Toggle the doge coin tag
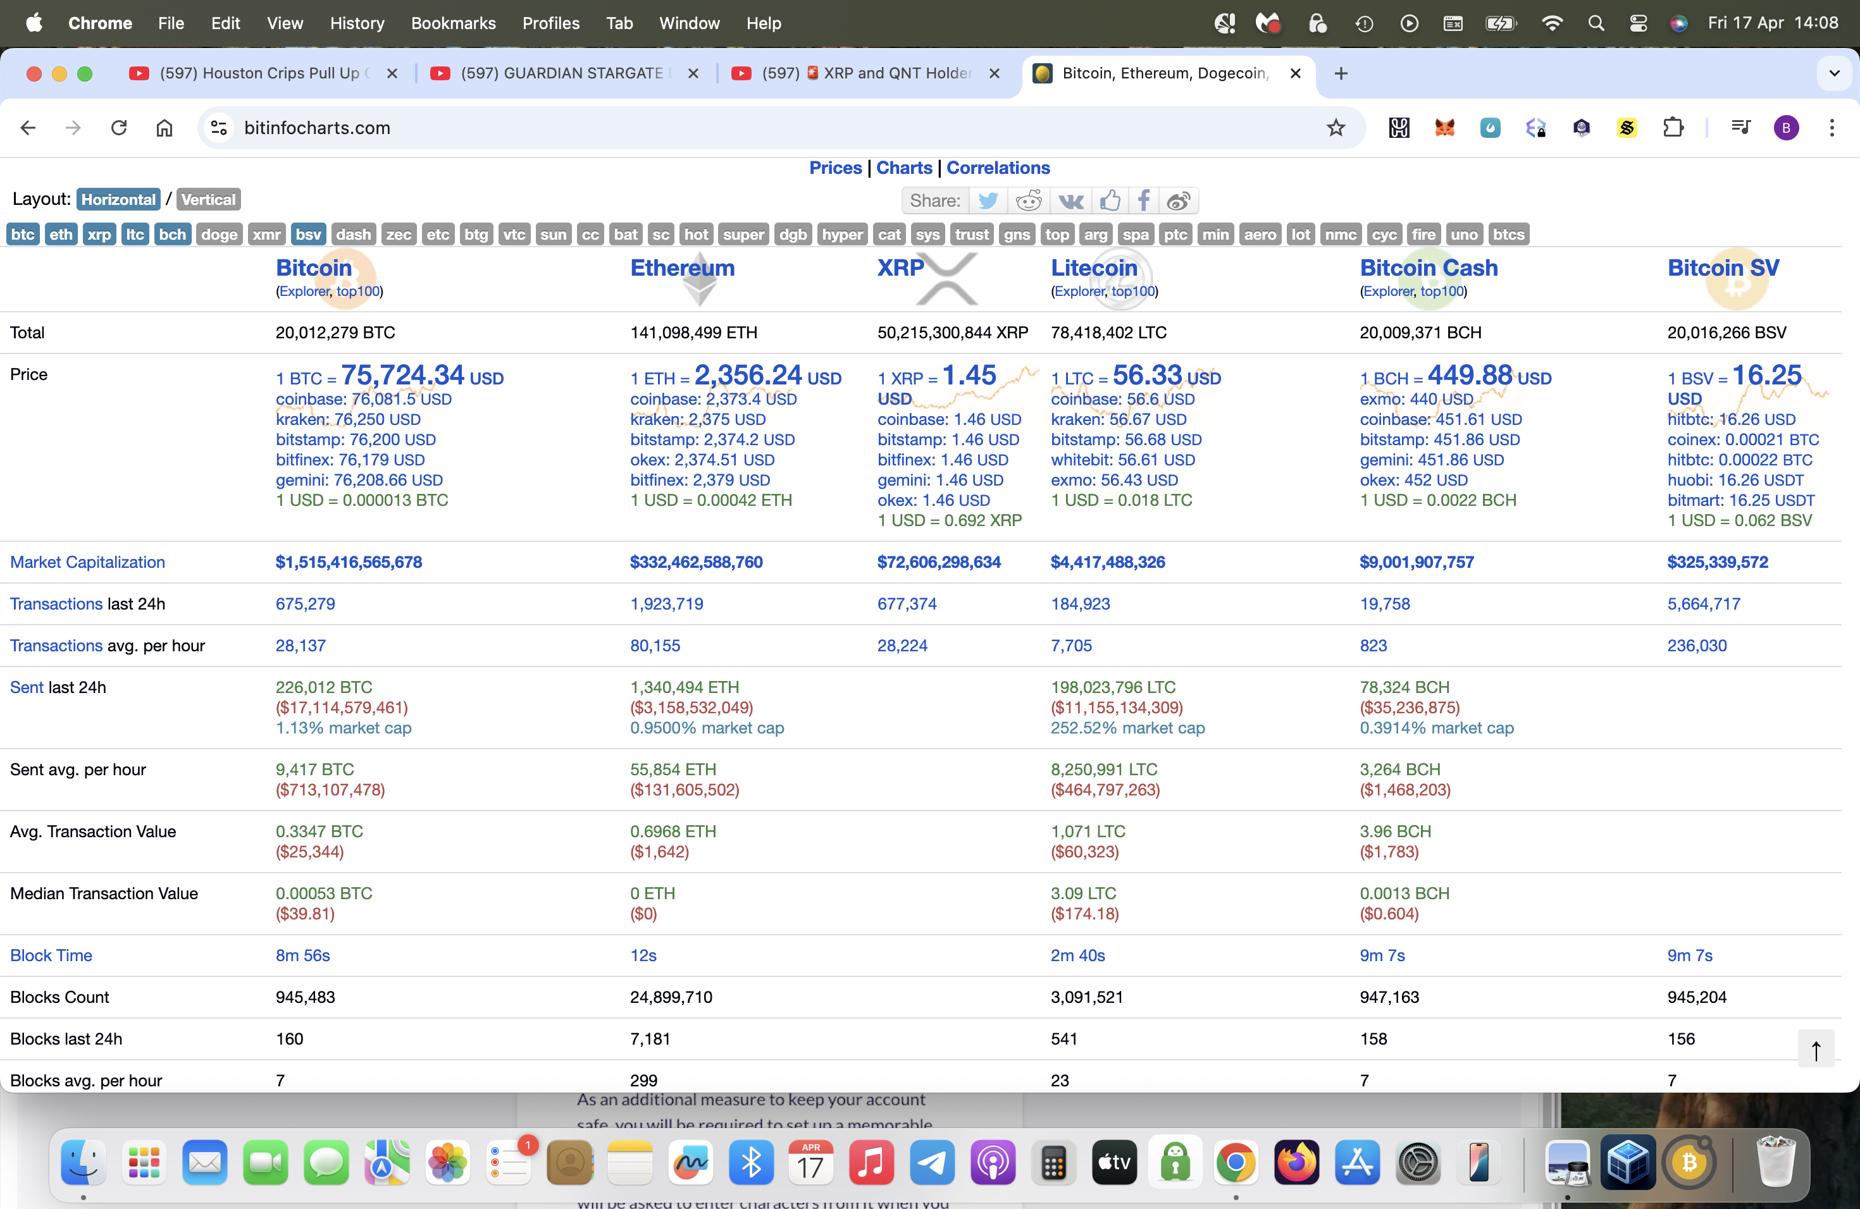This screenshot has width=1860, height=1209. [x=219, y=235]
